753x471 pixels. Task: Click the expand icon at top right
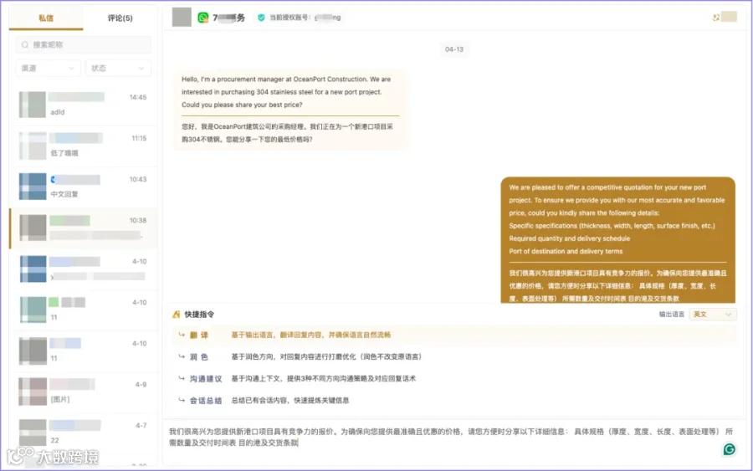pyautogui.click(x=716, y=18)
